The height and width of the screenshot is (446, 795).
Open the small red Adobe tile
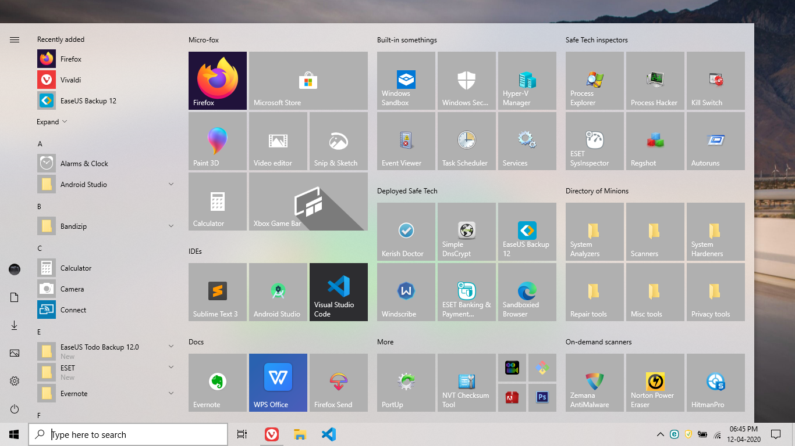tap(512, 398)
